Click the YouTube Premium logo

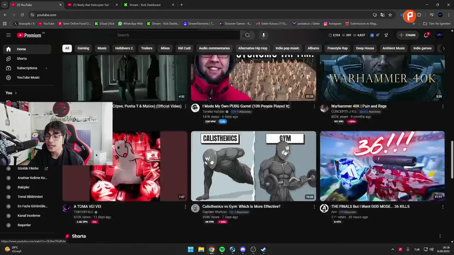point(29,35)
